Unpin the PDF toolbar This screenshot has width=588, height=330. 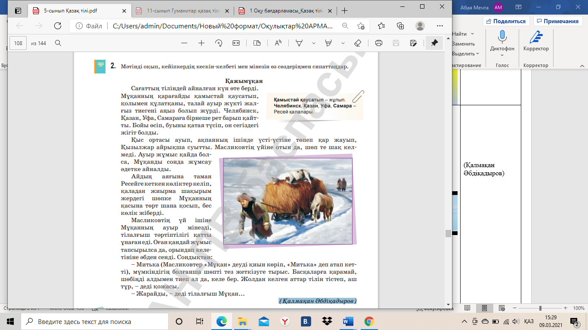[434, 43]
